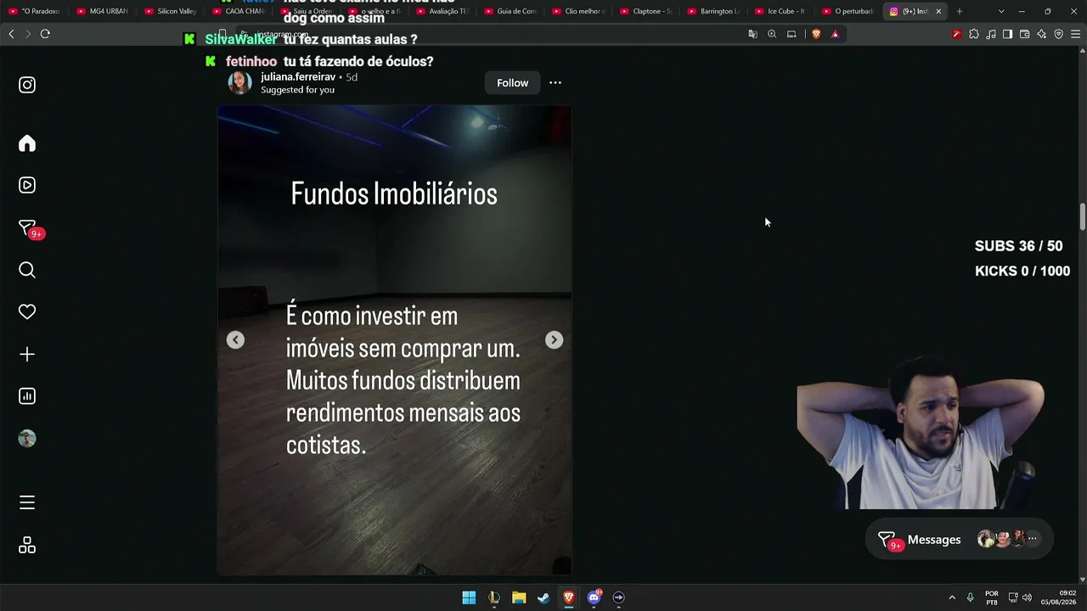Open Instagram Search in the sidebar
Image resolution: width=1087 pixels, height=611 pixels.
click(27, 270)
